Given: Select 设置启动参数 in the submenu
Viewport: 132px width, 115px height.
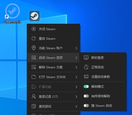Looking at the screenshot, I should point(103,77).
